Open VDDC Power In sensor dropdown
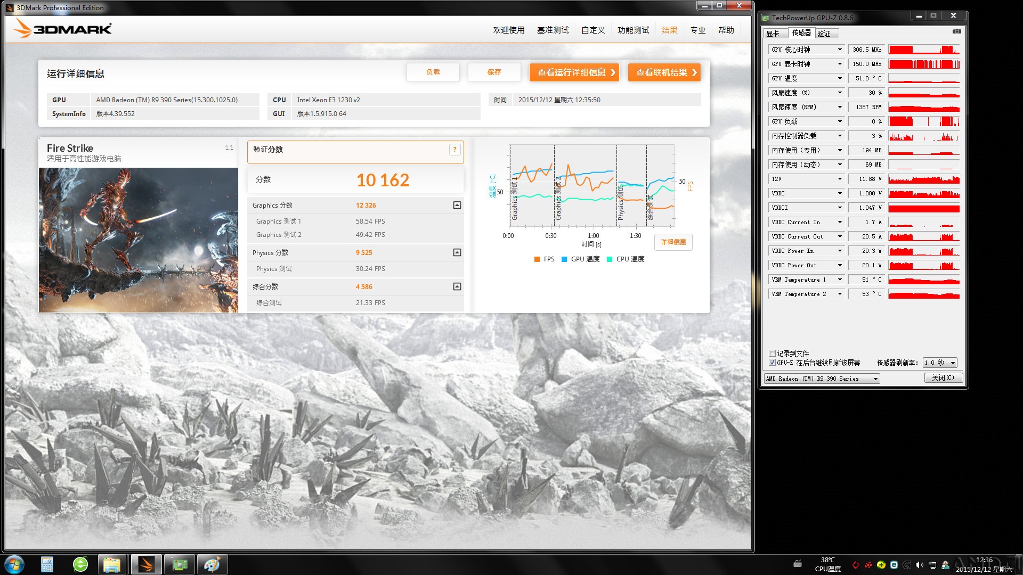 [840, 251]
